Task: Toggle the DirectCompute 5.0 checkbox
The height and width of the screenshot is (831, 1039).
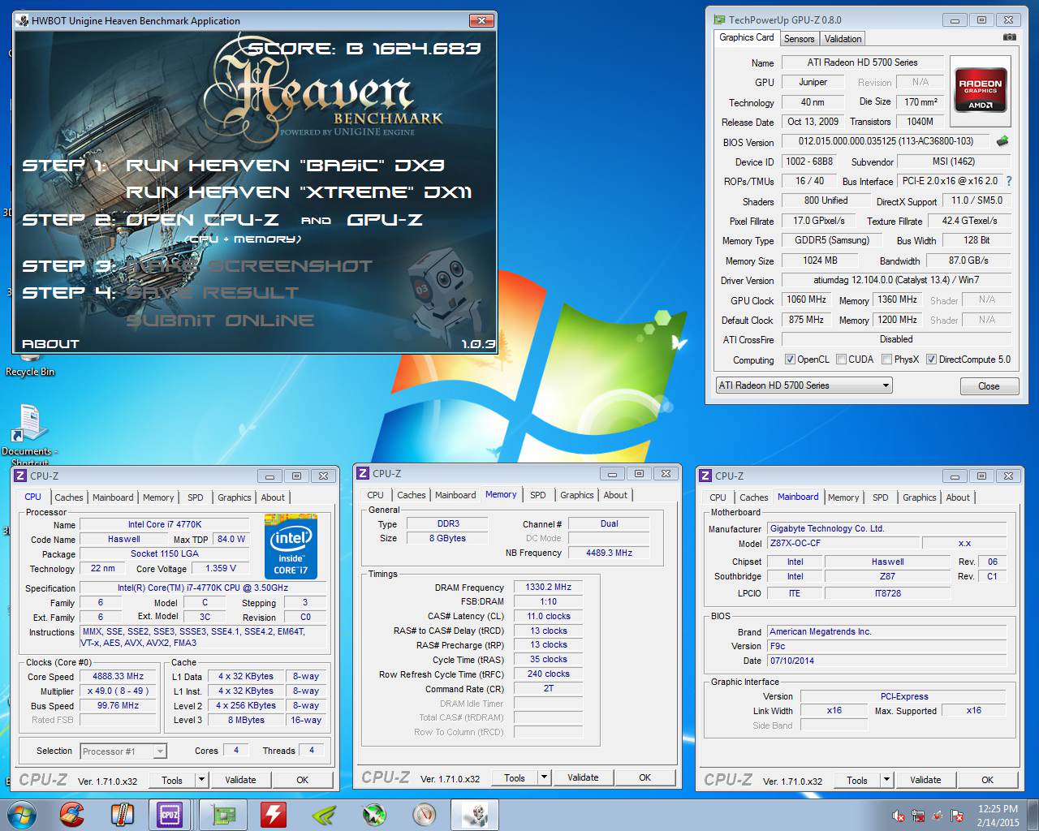Action: coord(932,360)
